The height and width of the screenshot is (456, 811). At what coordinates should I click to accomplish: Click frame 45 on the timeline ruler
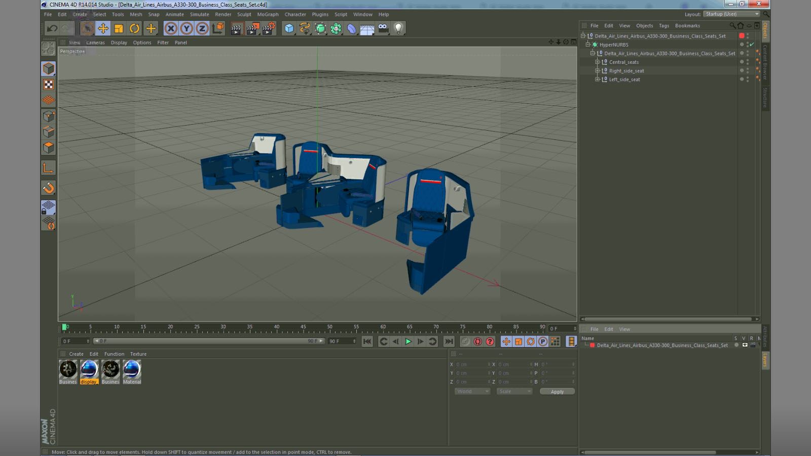click(x=303, y=327)
